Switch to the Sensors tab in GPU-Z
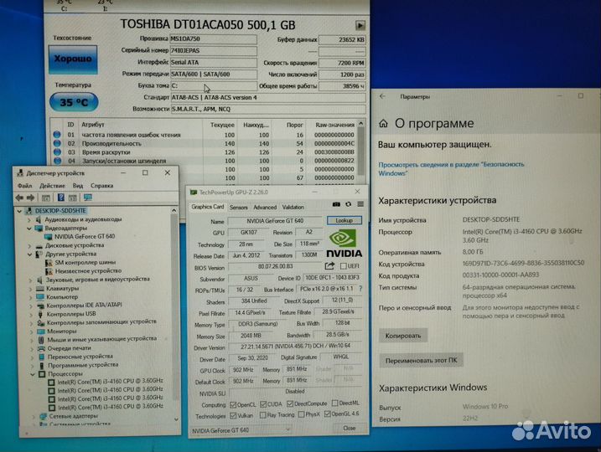The height and width of the screenshot is (452, 601). pos(238,207)
